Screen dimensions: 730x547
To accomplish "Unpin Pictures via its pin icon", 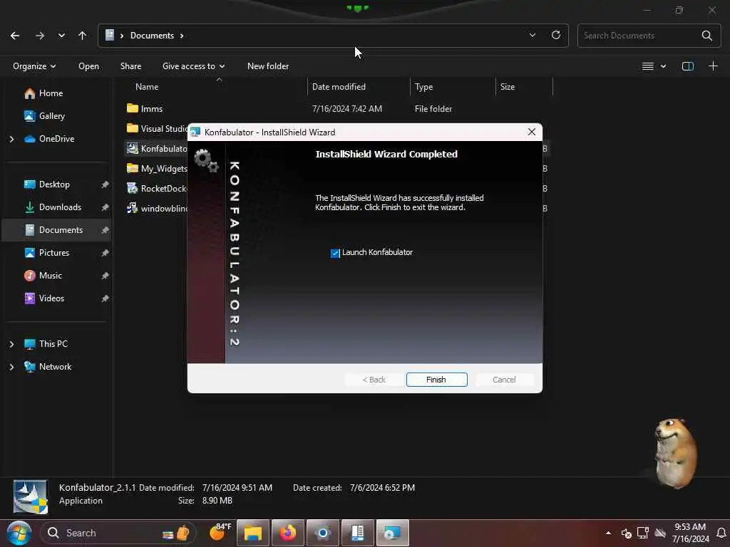I will click(106, 253).
